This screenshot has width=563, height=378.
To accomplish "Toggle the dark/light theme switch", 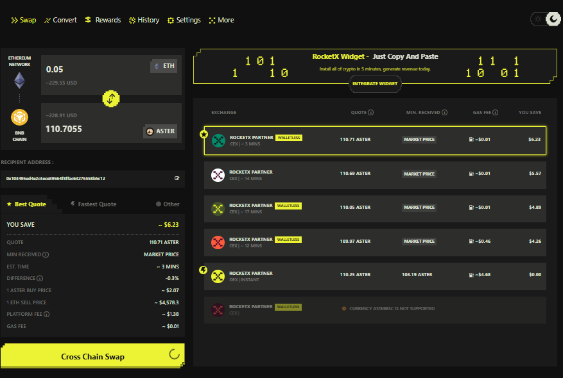I will pyautogui.click(x=546, y=19).
